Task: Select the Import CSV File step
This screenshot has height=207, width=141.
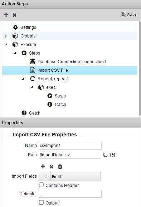Action: point(70,70)
